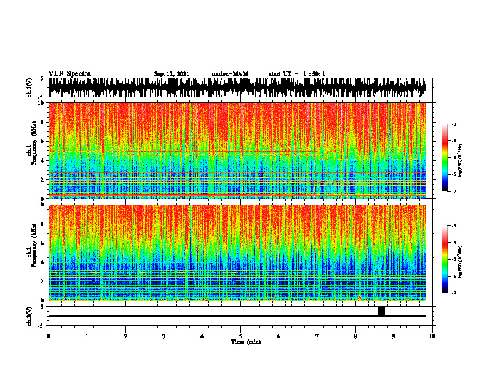Image resolution: width=487 pixels, height=377 pixels.
Task: Click time-axis tick label '3'
Action: pyautogui.click(x=164, y=336)
